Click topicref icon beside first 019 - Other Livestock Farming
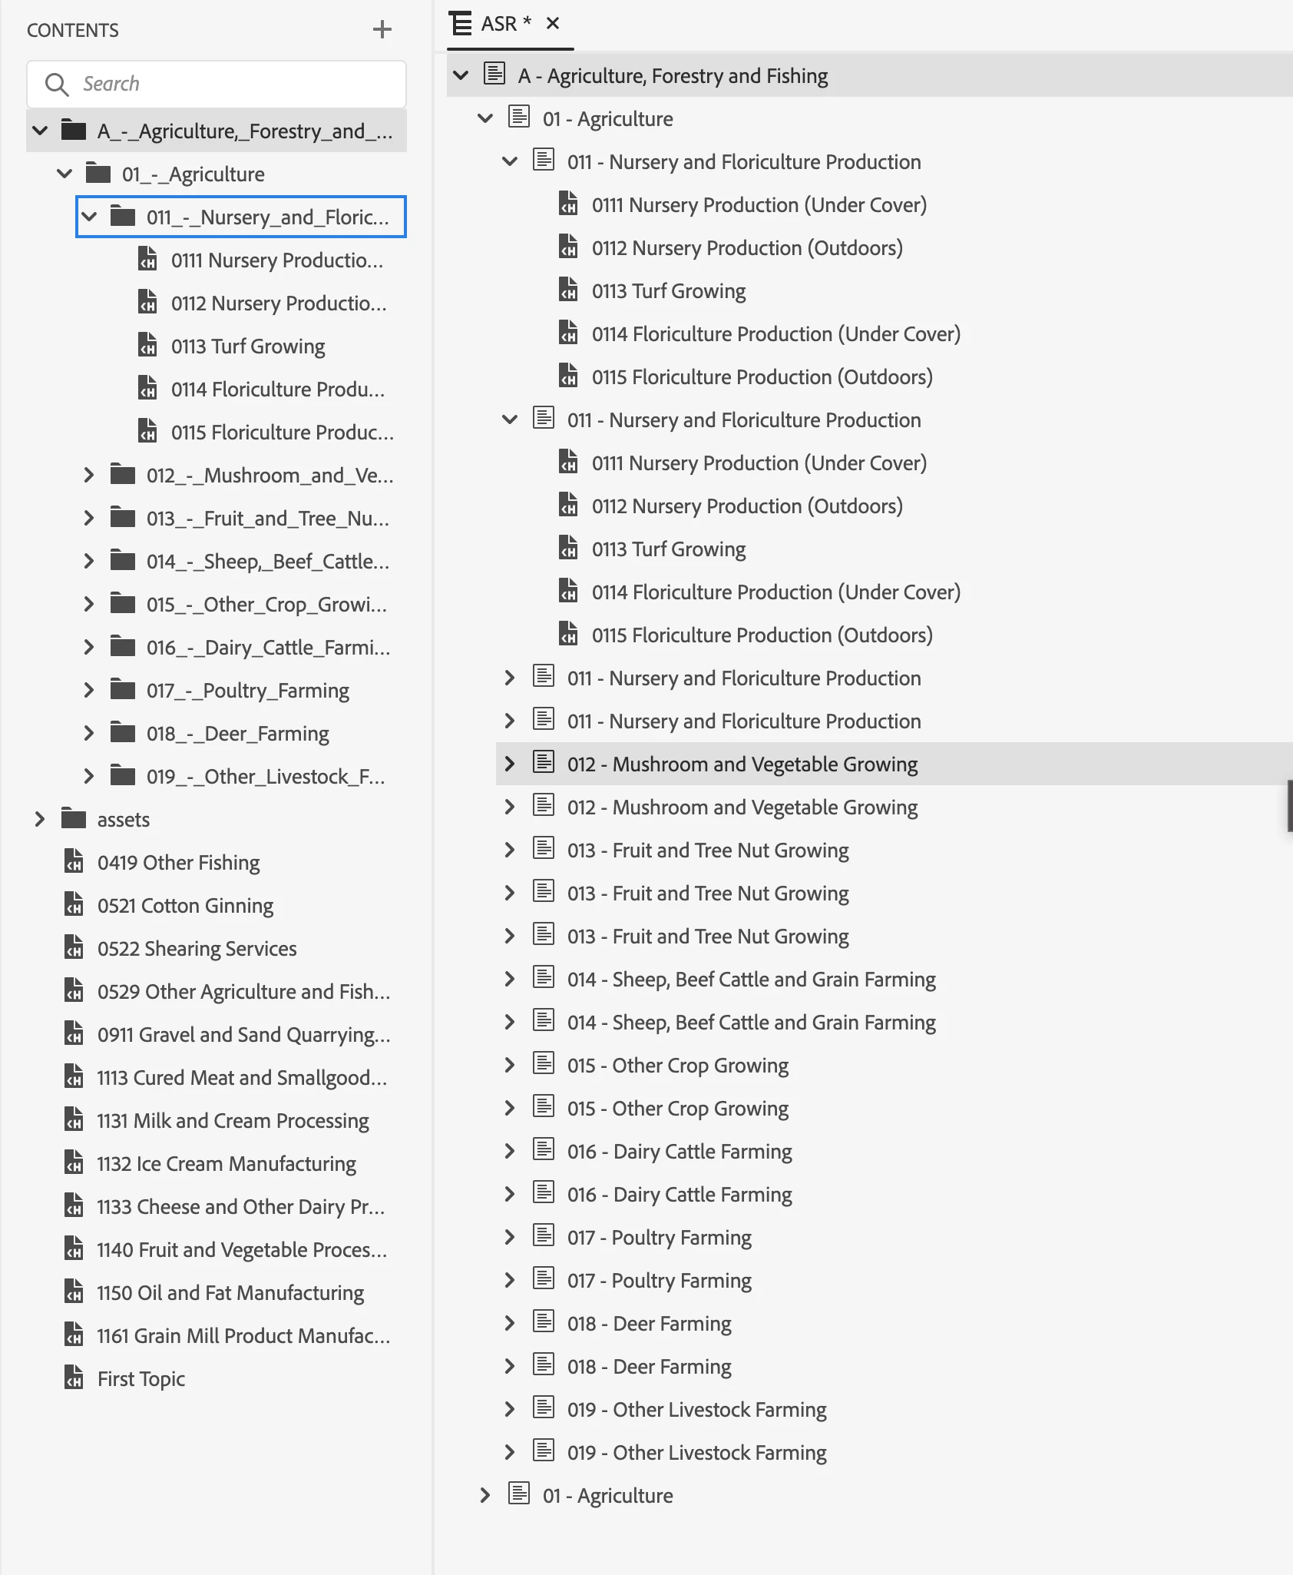 tap(544, 1408)
